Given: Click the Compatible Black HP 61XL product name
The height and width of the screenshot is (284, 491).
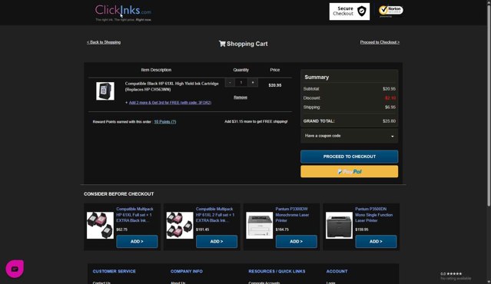Looking at the screenshot, I should pyautogui.click(x=171, y=87).
